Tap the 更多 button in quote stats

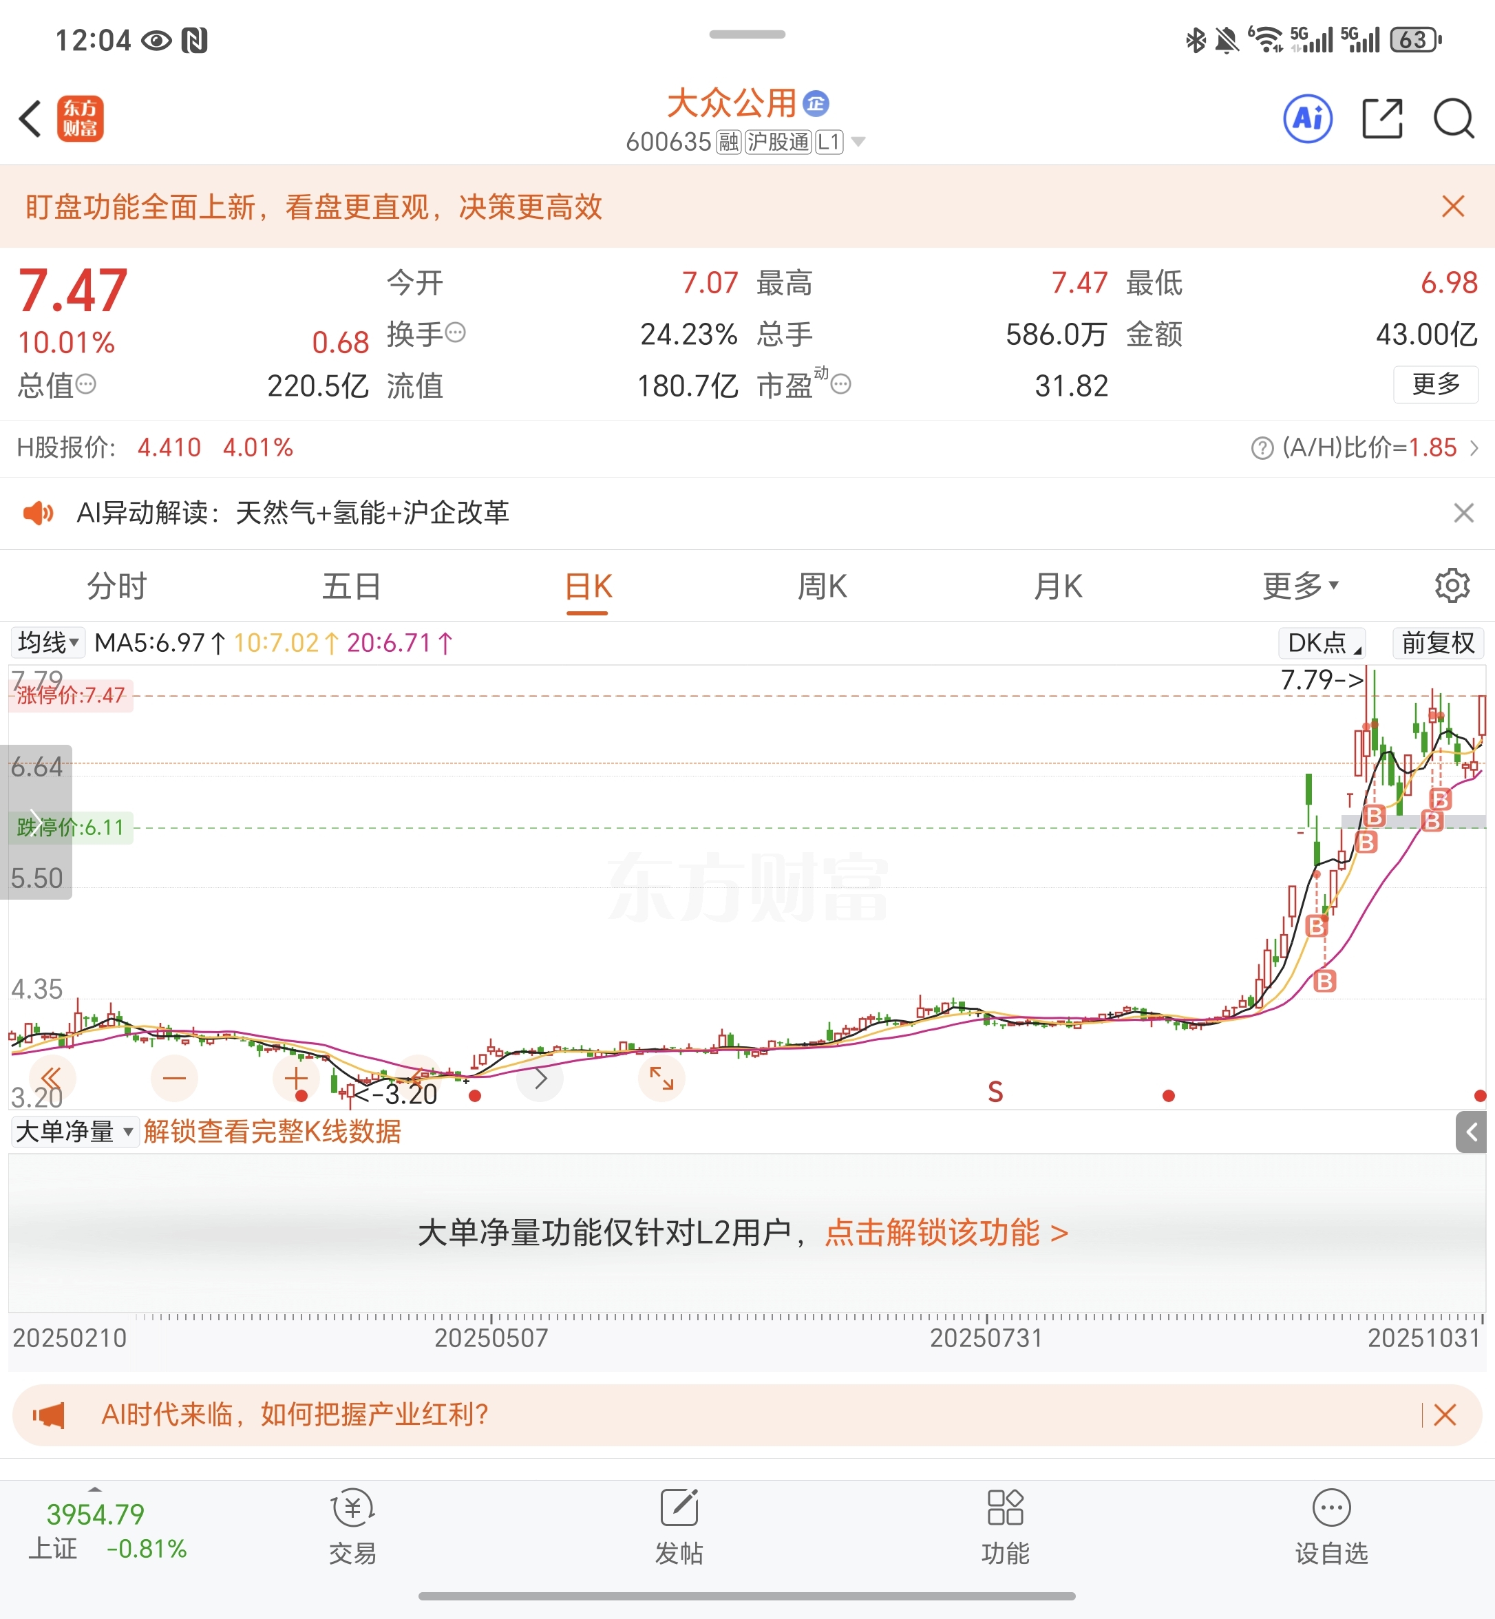[1435, 383]
